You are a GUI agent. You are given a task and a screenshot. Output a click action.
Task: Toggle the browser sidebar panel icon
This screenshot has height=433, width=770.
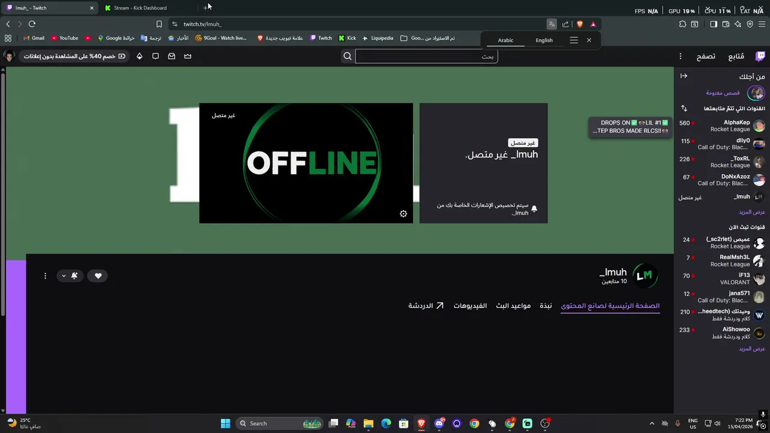coord(713,24)
